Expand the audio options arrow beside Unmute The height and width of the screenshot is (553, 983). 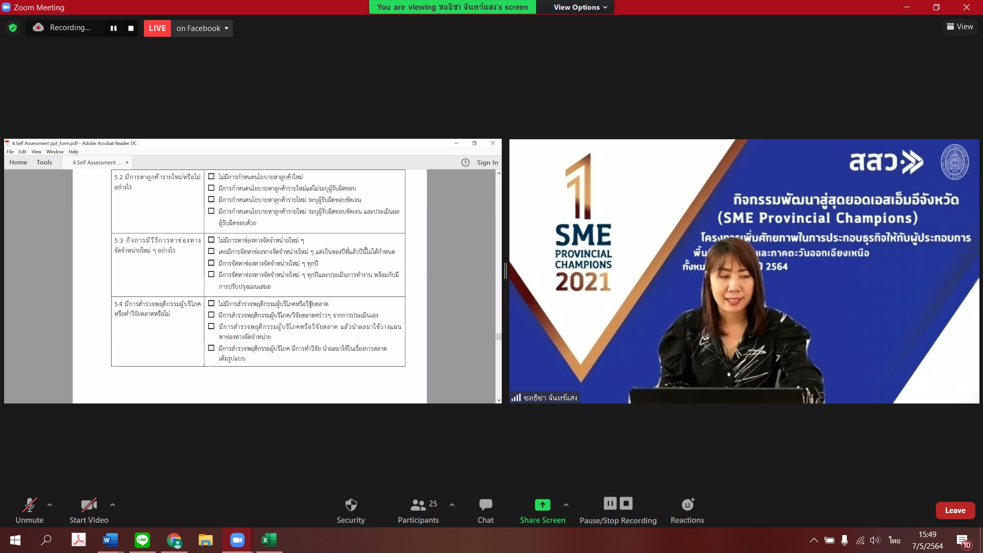click(x=50, y=505)
